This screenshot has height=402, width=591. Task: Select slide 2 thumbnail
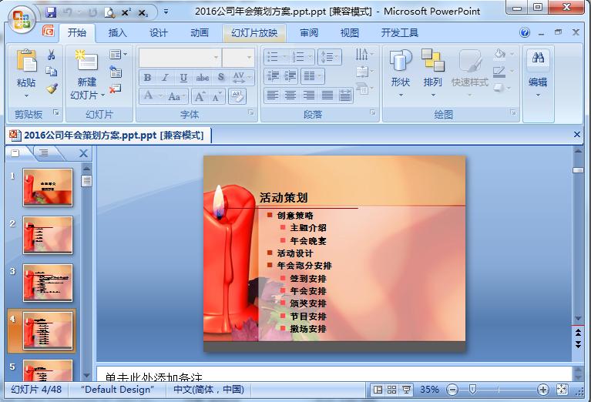pos(48,235)
